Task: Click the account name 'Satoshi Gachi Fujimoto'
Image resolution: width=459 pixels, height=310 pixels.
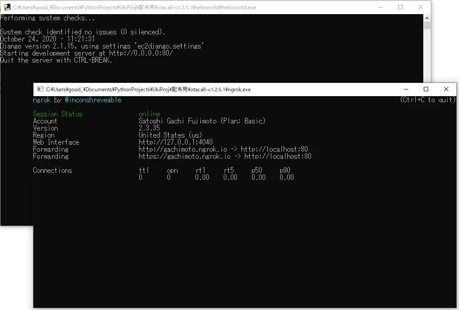Action: coord(178,121)
